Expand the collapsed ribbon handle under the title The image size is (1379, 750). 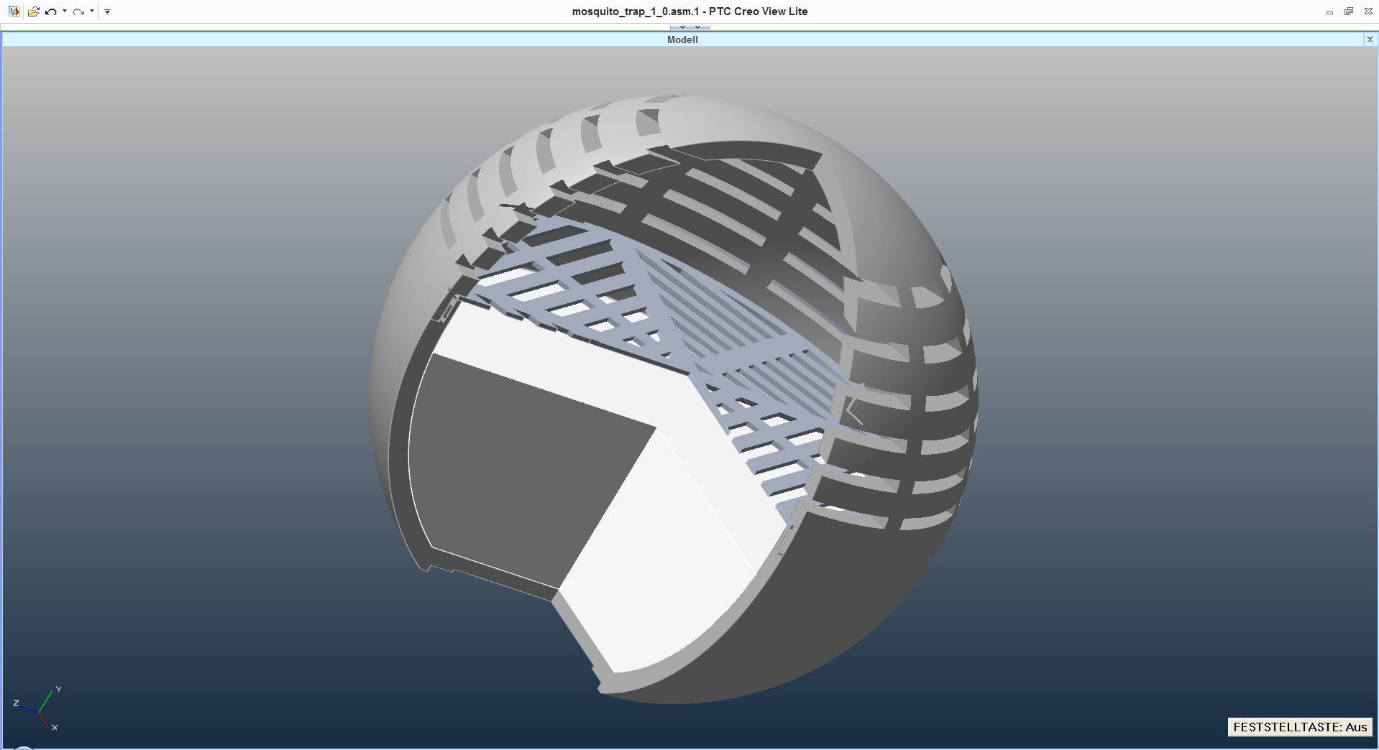point(689,27)
